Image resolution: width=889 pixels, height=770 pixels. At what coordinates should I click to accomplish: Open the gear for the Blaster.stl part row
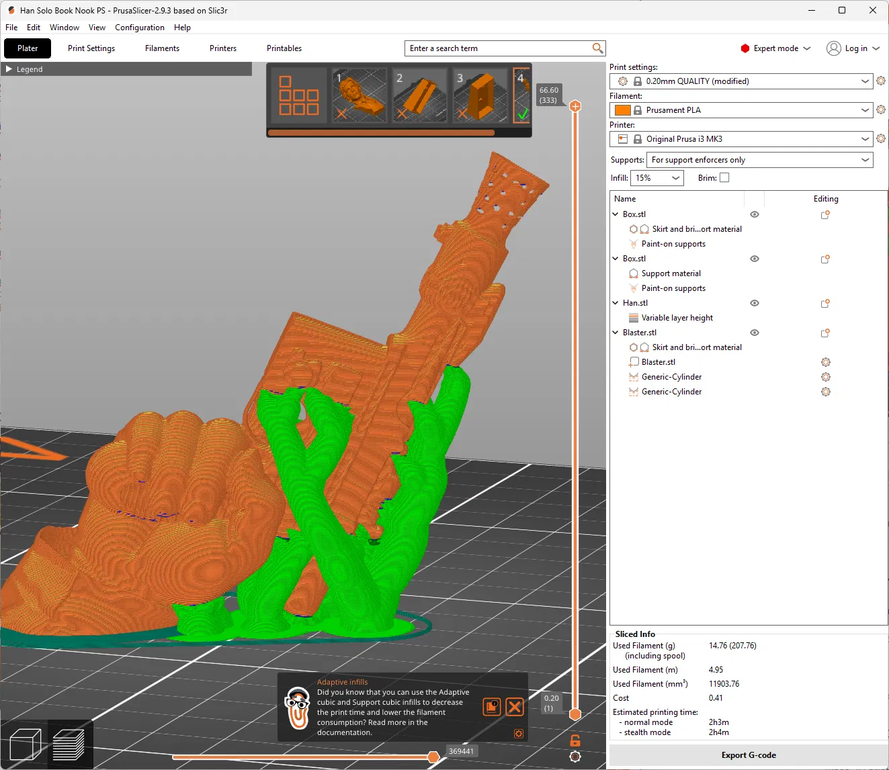(826, 362)
